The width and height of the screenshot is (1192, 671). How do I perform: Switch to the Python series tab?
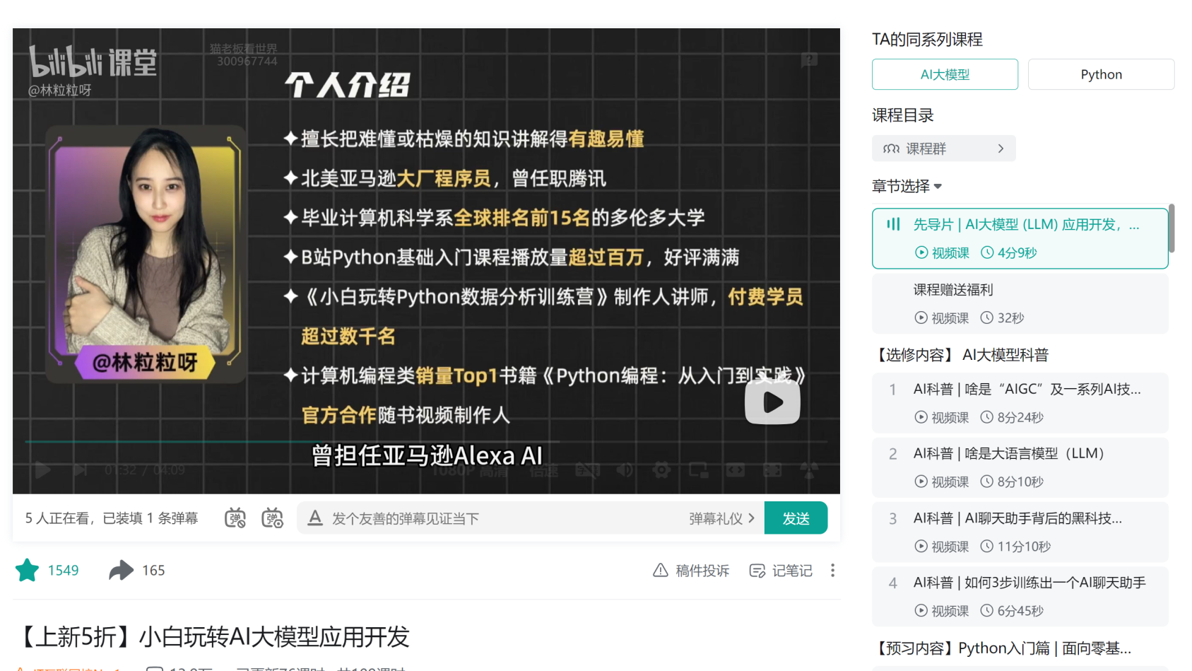coord(1101,74)
